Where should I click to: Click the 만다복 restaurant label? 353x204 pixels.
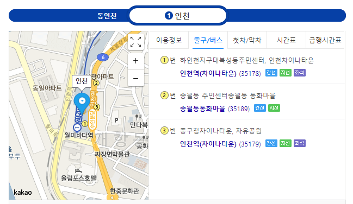click(x=139, y=125)
